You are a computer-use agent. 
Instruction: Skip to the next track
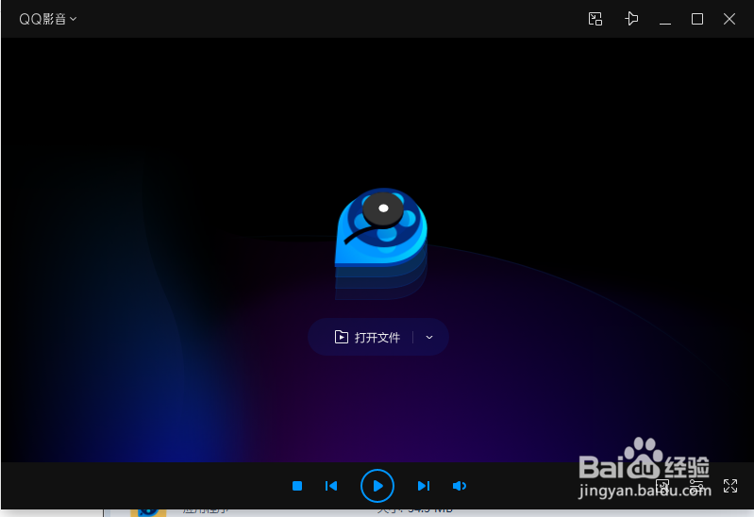[x=424, y=486]
